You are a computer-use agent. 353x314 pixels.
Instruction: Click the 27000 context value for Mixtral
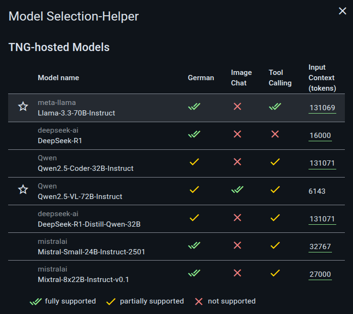(x=320, y=274)
